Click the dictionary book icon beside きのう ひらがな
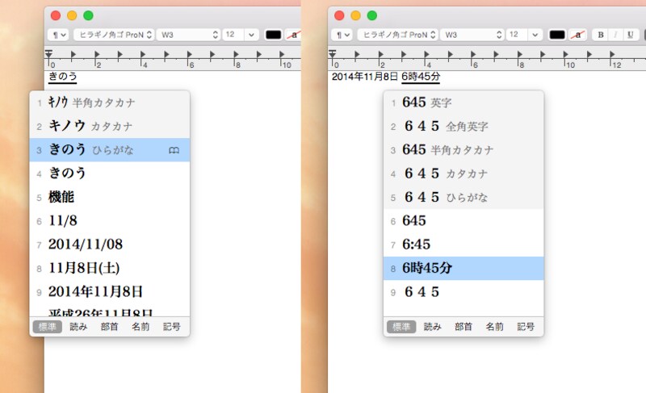Image resolution: width=646 pixels, height=393 pixels. pyautogui.click(x=173, y=150)
